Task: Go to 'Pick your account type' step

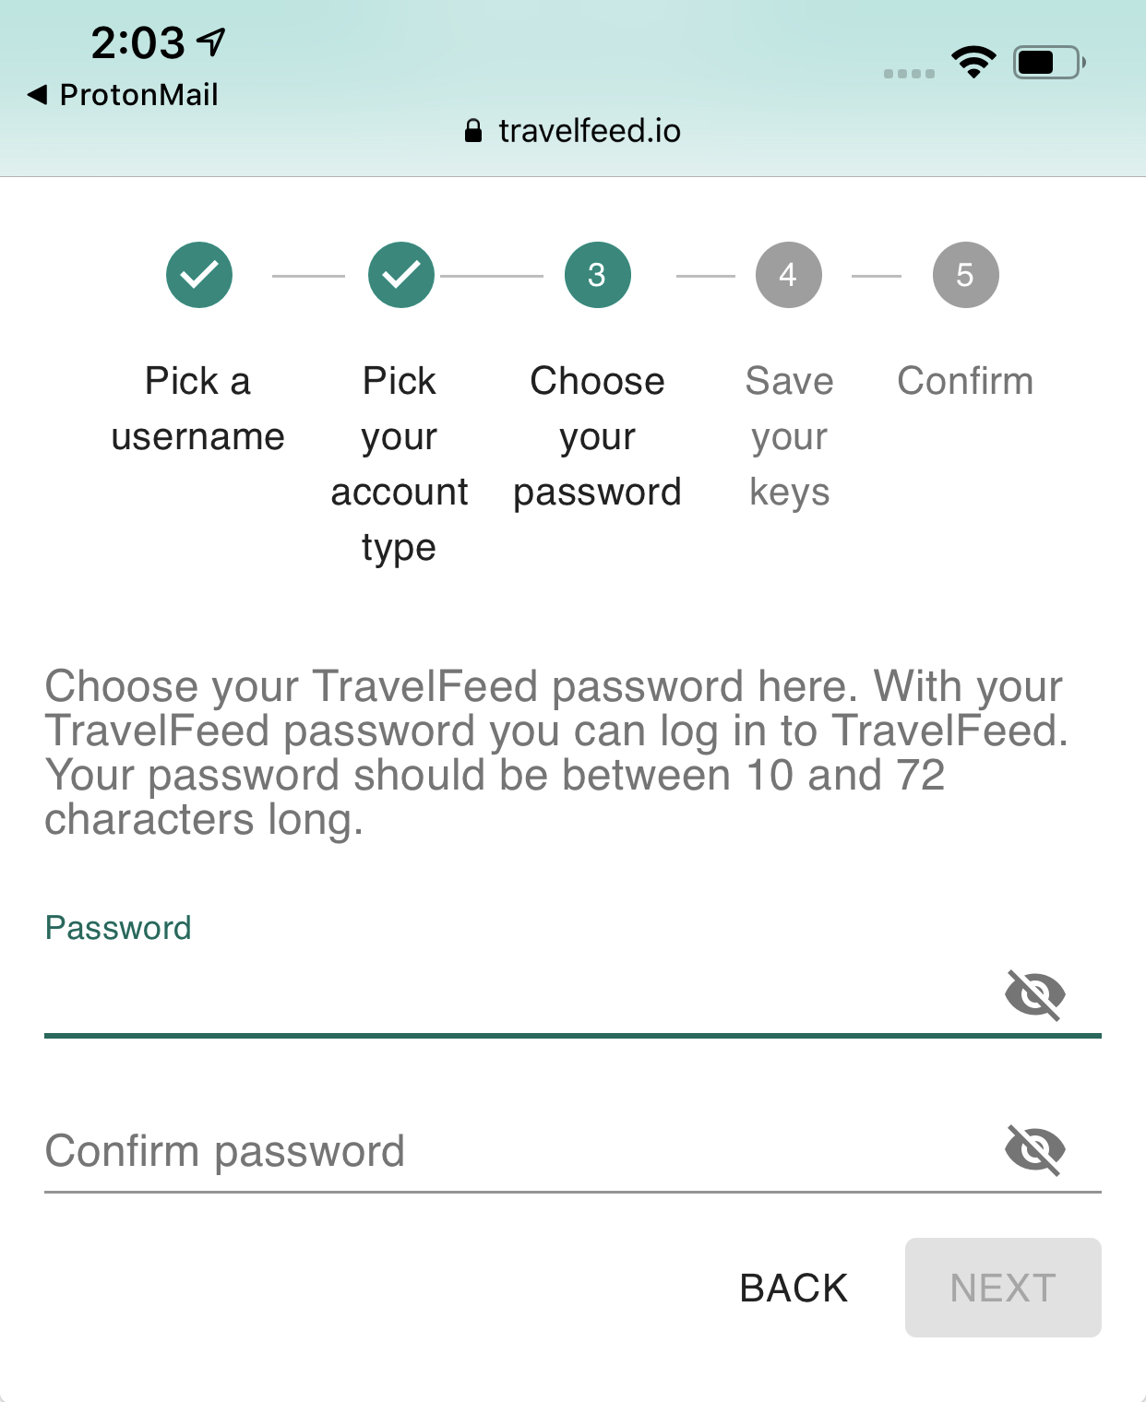Action: tap(400, 464)
